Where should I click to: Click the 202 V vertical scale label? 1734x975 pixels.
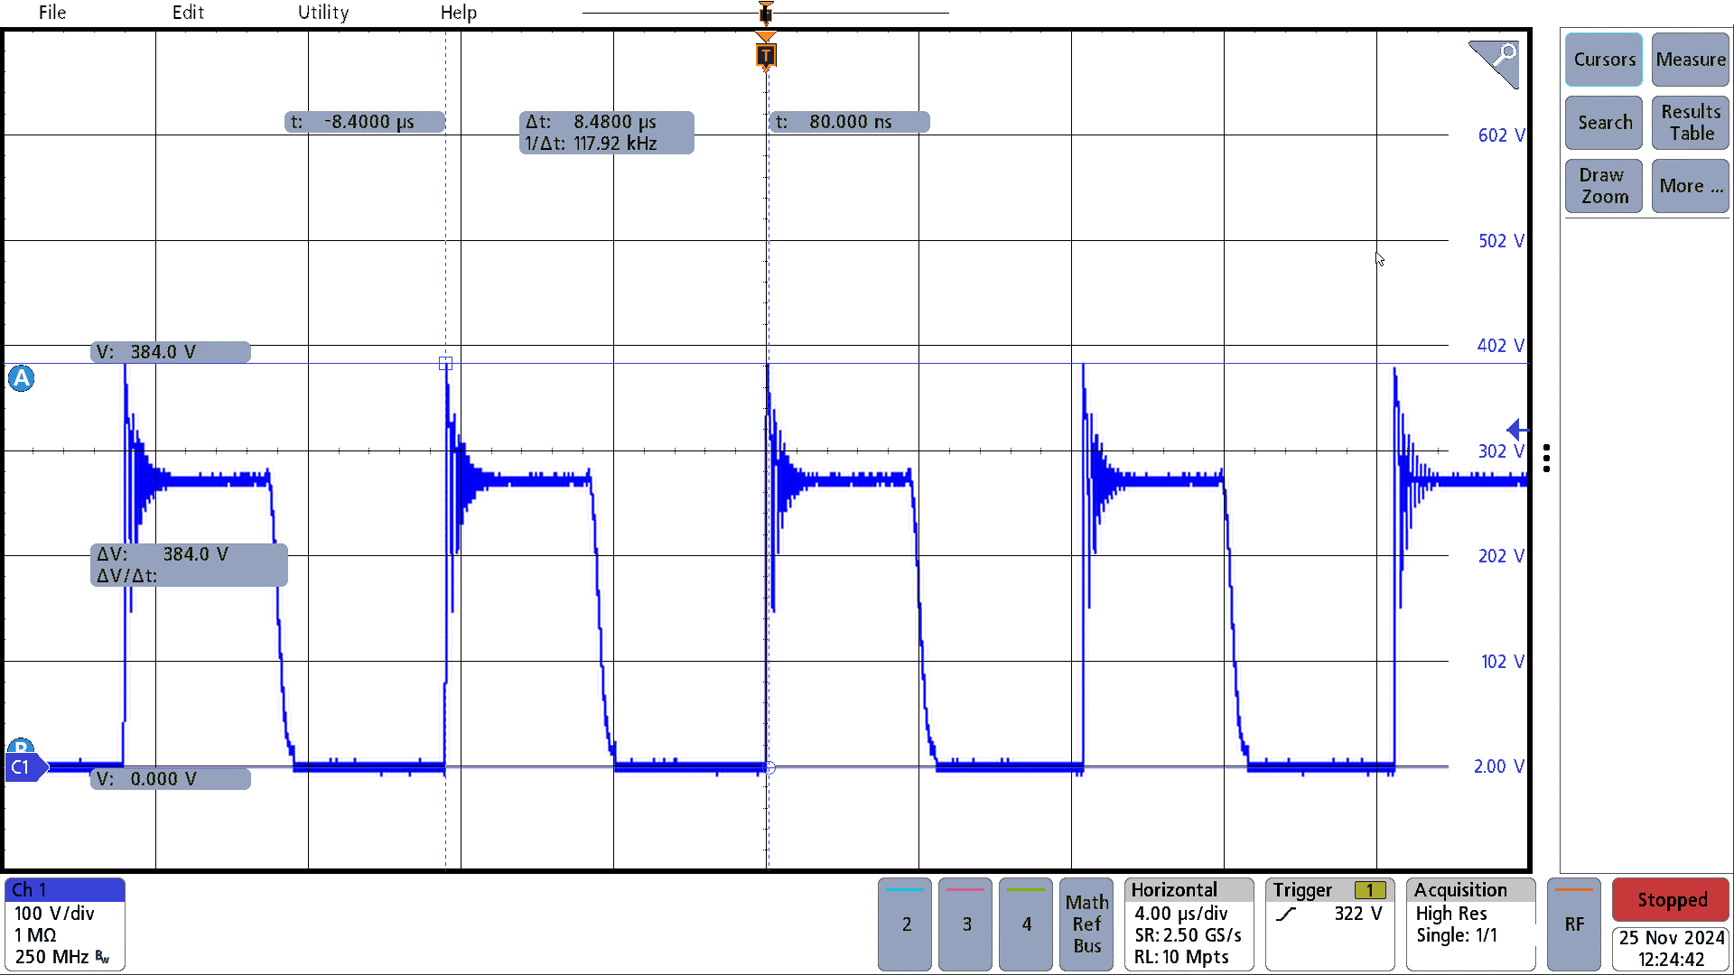click(1501, 556)
